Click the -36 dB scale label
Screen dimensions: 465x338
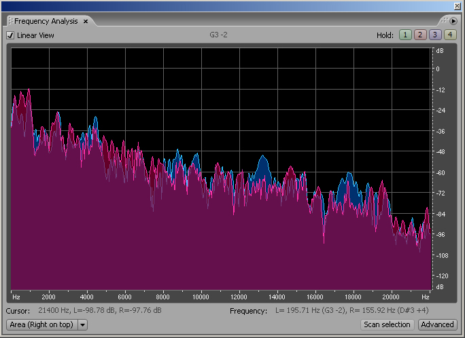pyautogui.click(x=441, y=131)
